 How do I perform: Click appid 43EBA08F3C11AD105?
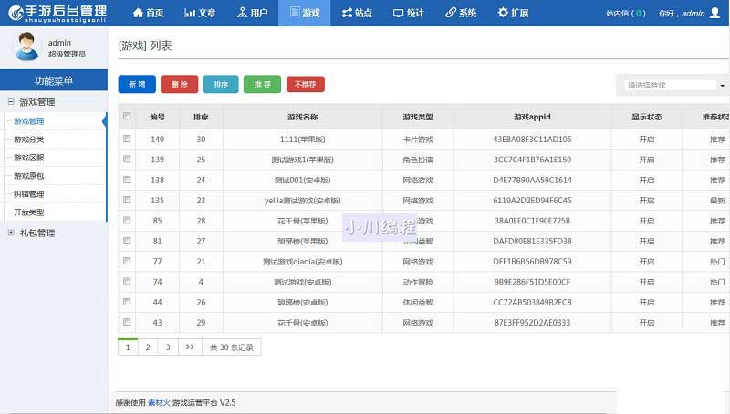[532, 140]
